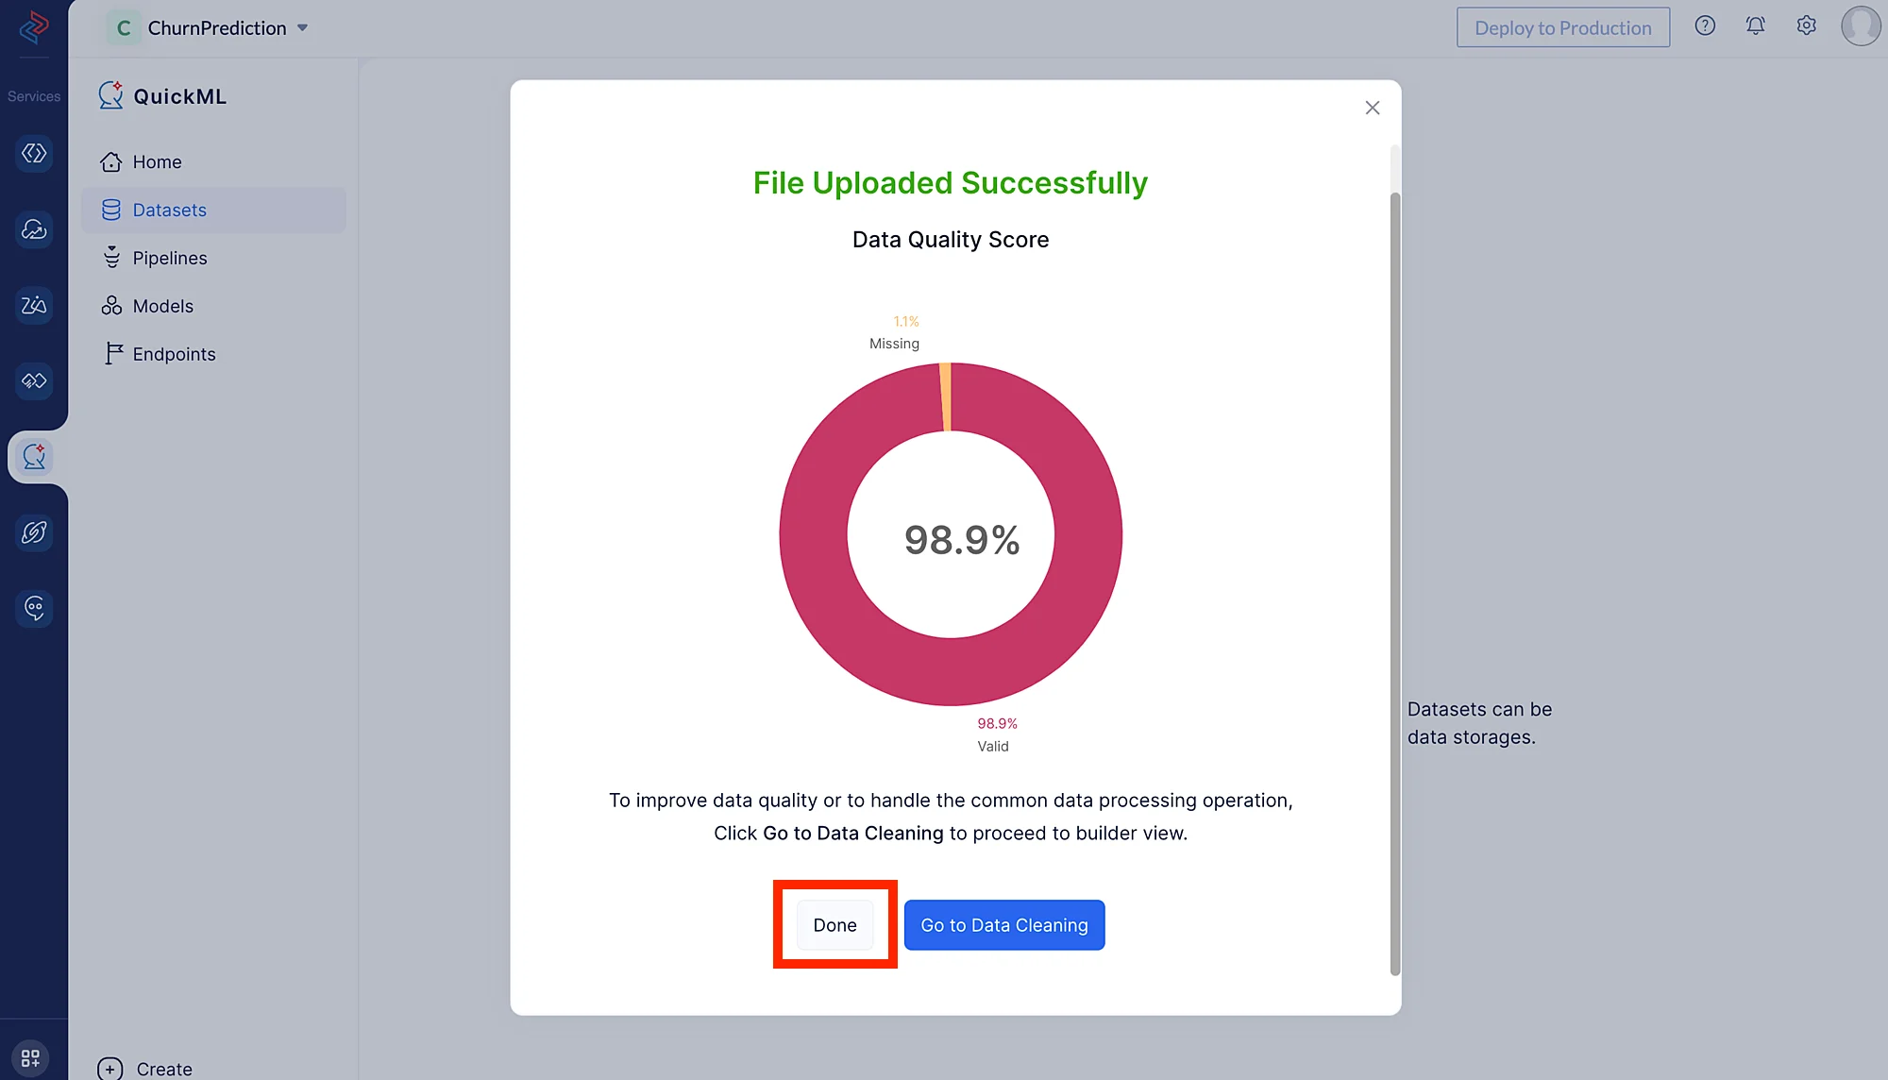Open the Pipelines section

(169, 259)
